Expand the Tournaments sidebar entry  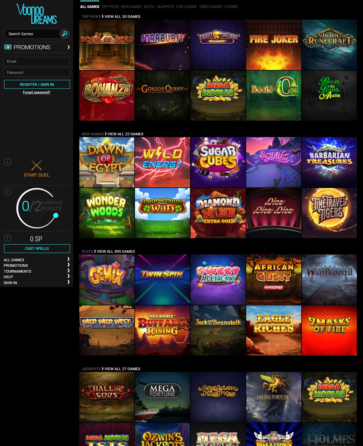[x=69, y=271]
